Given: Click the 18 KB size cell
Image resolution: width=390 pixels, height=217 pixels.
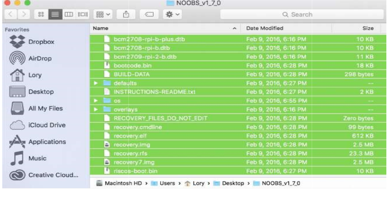Looking at the screenshot, I should click(366, 66).
